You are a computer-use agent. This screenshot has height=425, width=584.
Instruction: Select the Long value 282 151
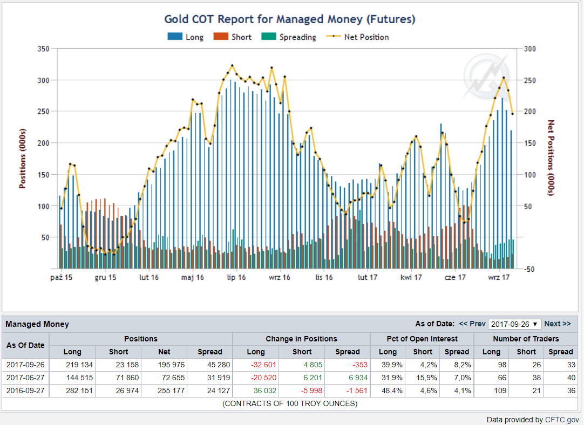[79, 391]
